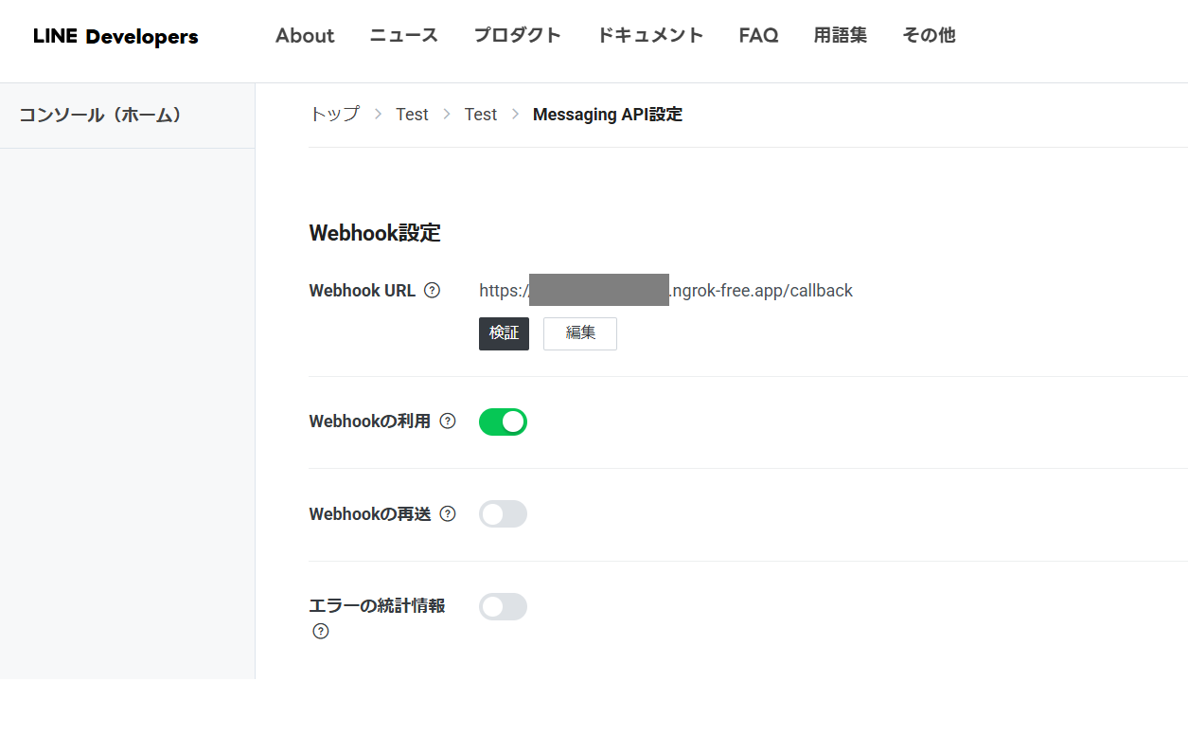Image resolution: width=1188 pixels, height=753 pixels.
Task: Click the LINE Developers logo
Action: (x=115, y=36)
